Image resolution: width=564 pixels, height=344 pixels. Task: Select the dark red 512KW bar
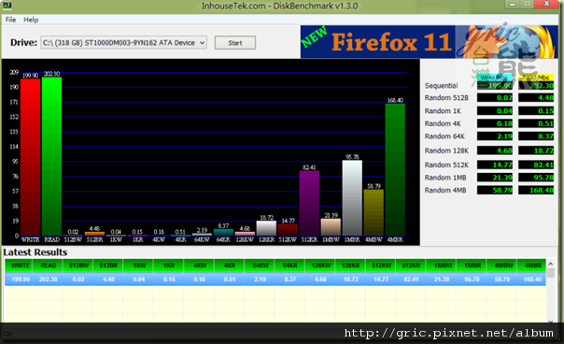[x=288, y=230]
